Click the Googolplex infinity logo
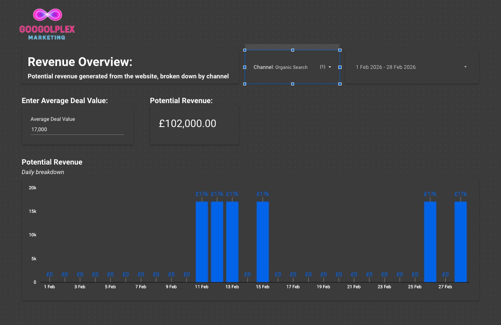The height and width of the screenshot is (325, 501). 47,13
